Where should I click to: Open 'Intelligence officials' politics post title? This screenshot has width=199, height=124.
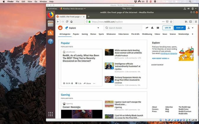pos(127,65)
